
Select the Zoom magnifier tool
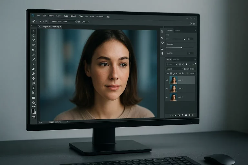pyautogui.click(x=33, y=102)
